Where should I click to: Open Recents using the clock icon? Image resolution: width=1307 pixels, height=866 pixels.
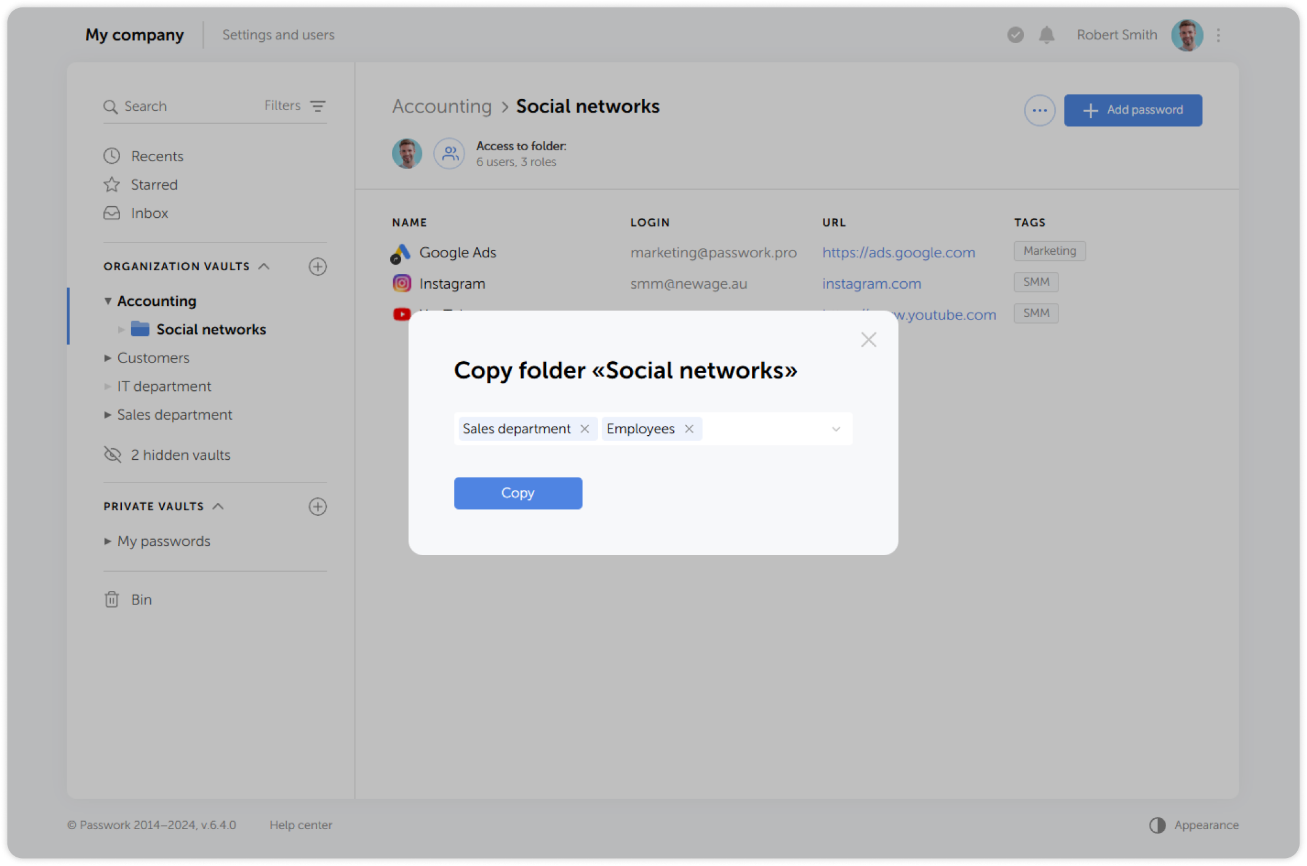point(111,156)
